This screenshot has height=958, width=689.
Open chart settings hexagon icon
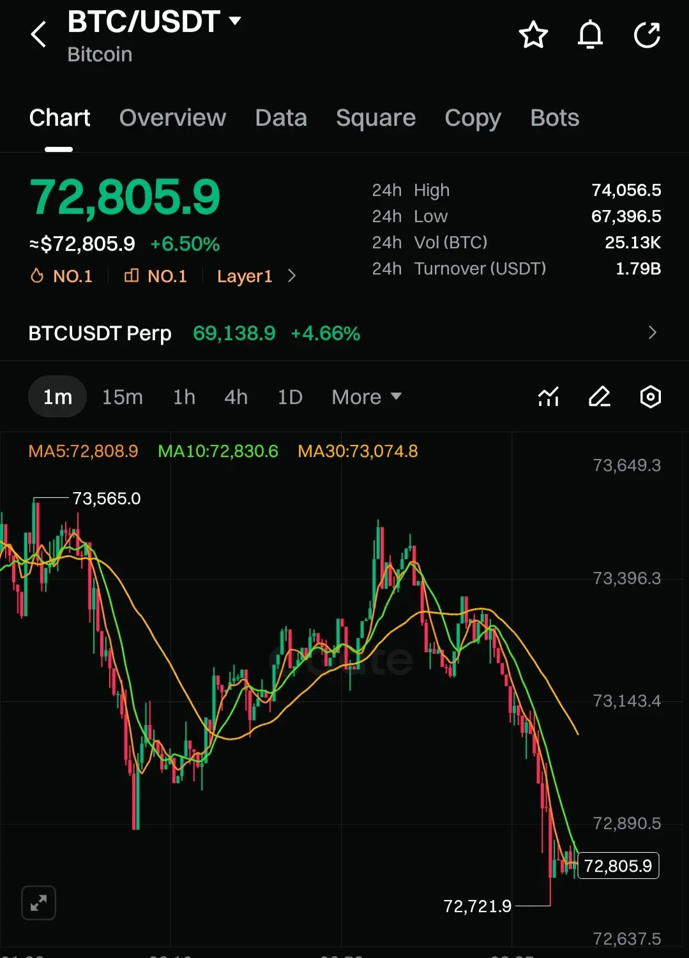click(650, 397)
